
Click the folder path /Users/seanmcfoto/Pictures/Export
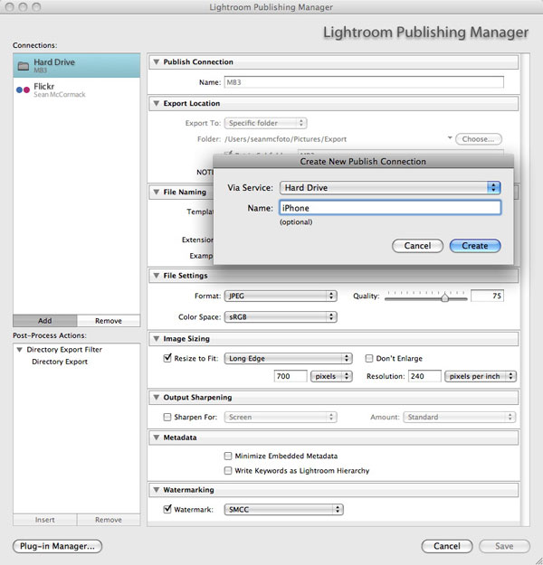[x=285, y=139]
